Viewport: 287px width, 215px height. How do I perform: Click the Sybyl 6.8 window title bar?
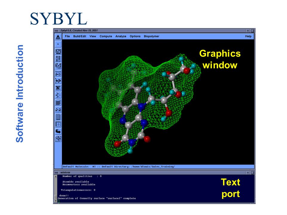[x=152, y=30]
